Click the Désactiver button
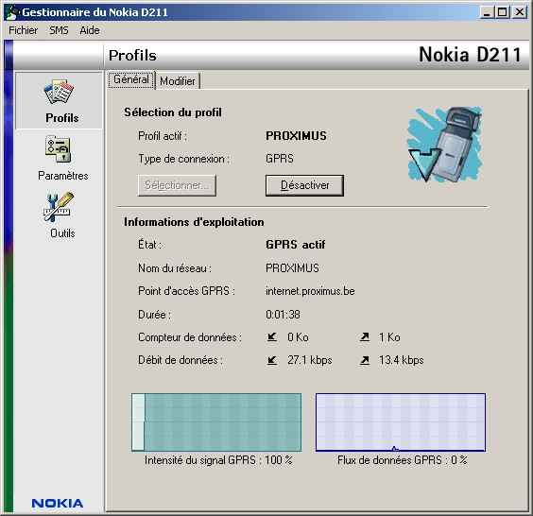 (x=304, y=185)
